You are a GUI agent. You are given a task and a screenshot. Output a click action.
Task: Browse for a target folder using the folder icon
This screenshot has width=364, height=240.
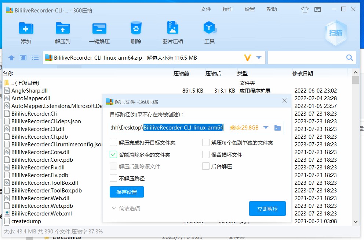point(277,128)
